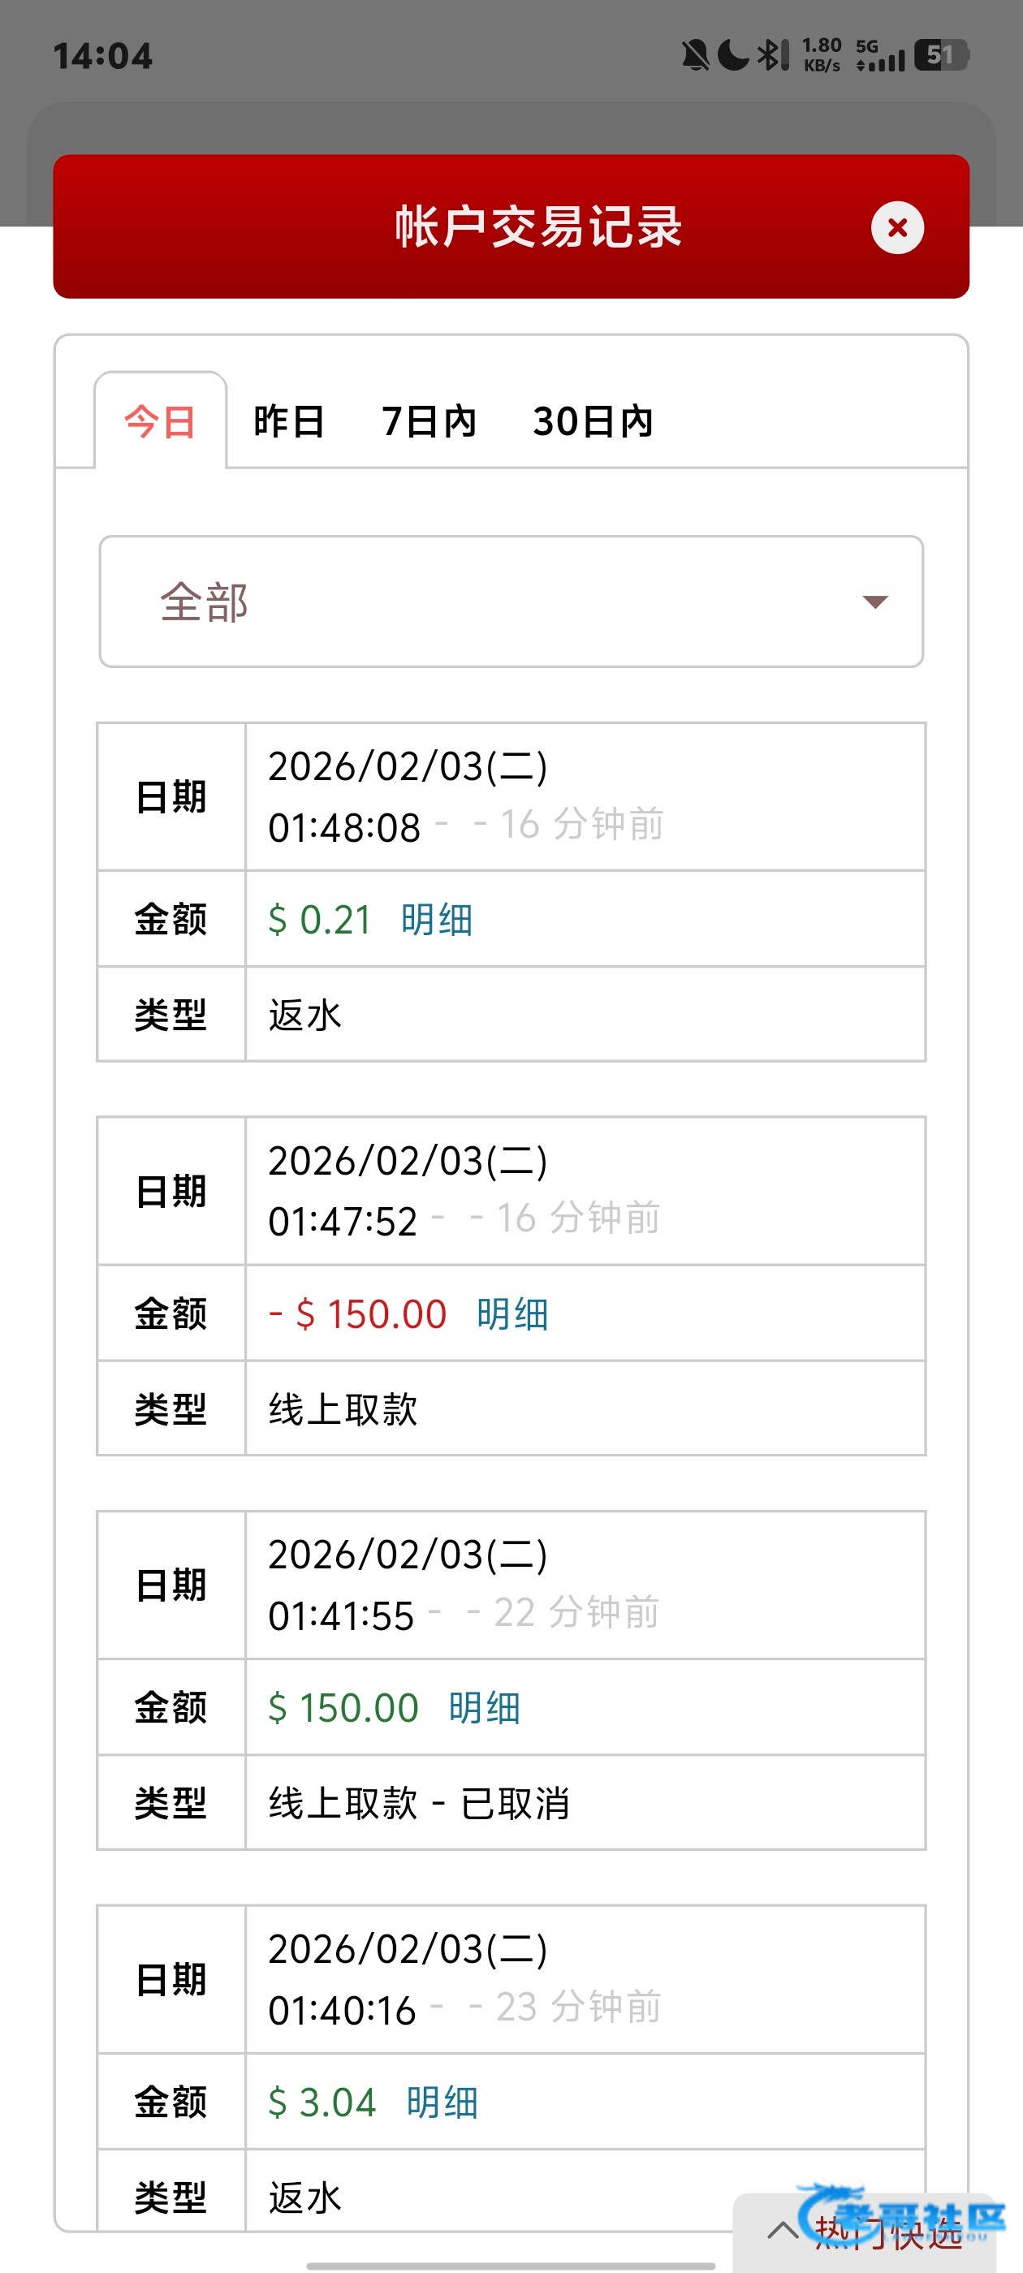The image size is (1023, 2273).
Task: Select the 今日 tab
Action: [x=160, y=422]
